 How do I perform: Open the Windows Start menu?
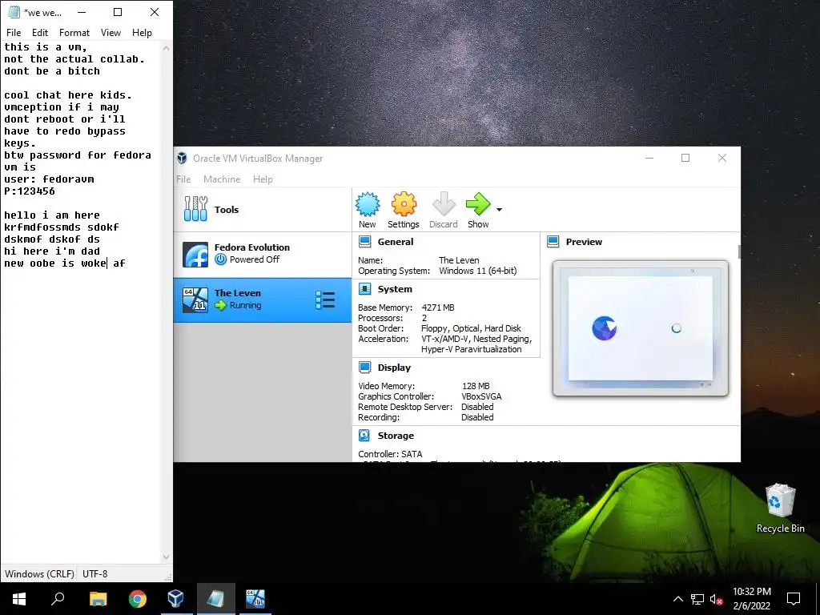pyautogui.click(x=19, y=599)
